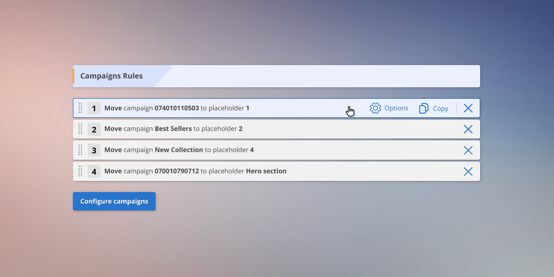Grab the drag handle on rule 1

coord(80,108)
